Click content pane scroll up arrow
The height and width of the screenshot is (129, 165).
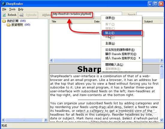tap(161, 66)
